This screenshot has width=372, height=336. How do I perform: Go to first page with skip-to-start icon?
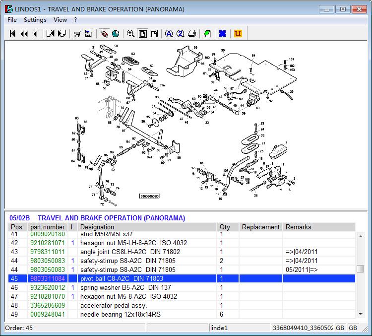(12, 33)
